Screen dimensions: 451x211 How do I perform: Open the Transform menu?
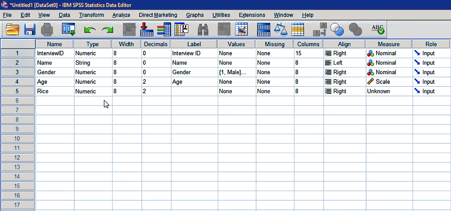91,15
